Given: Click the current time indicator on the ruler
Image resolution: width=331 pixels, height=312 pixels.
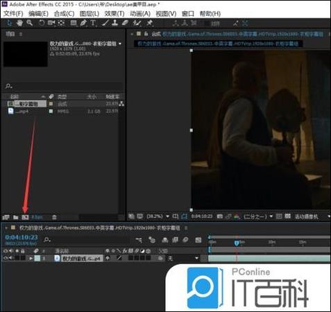Looking at the screenshot, I should click(237, 243).
